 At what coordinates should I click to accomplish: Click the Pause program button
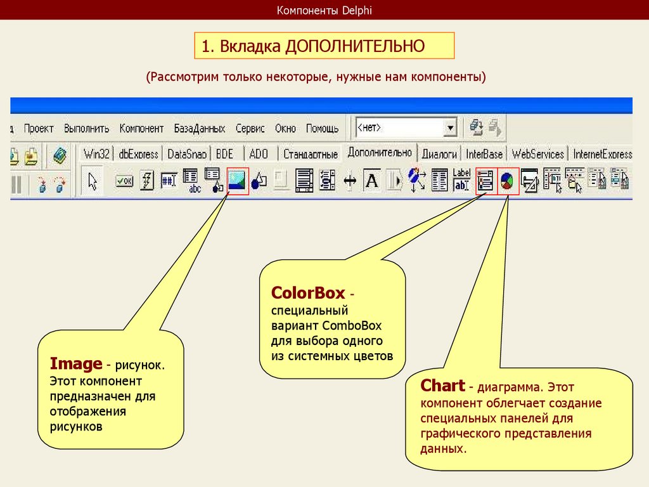(16, 185)
